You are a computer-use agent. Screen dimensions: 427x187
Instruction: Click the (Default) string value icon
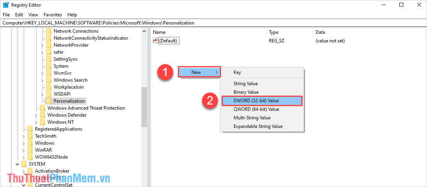(x=155, y=41)
